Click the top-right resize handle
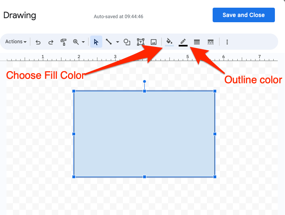 tap(215, 91)
